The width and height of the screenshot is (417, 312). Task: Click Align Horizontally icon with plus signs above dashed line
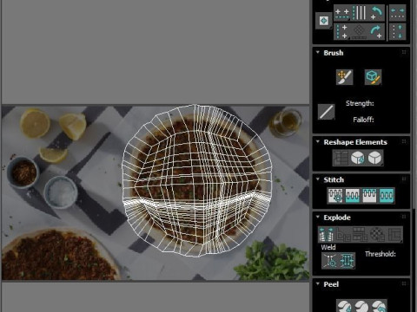tap(342, 13)
